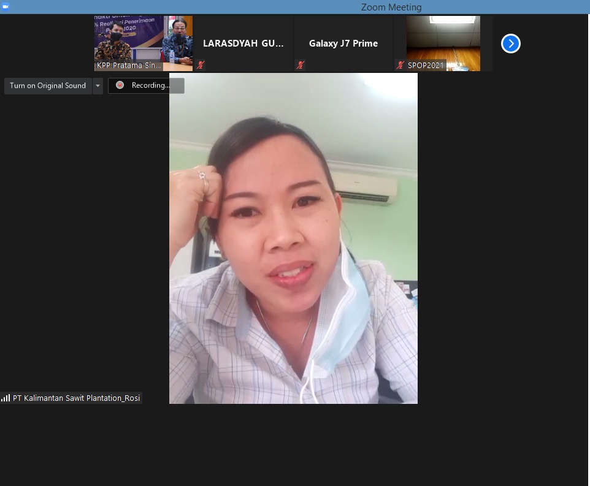590x486 pixels.
Task: Click the network signal bars icon
Action: pos(6,398)
